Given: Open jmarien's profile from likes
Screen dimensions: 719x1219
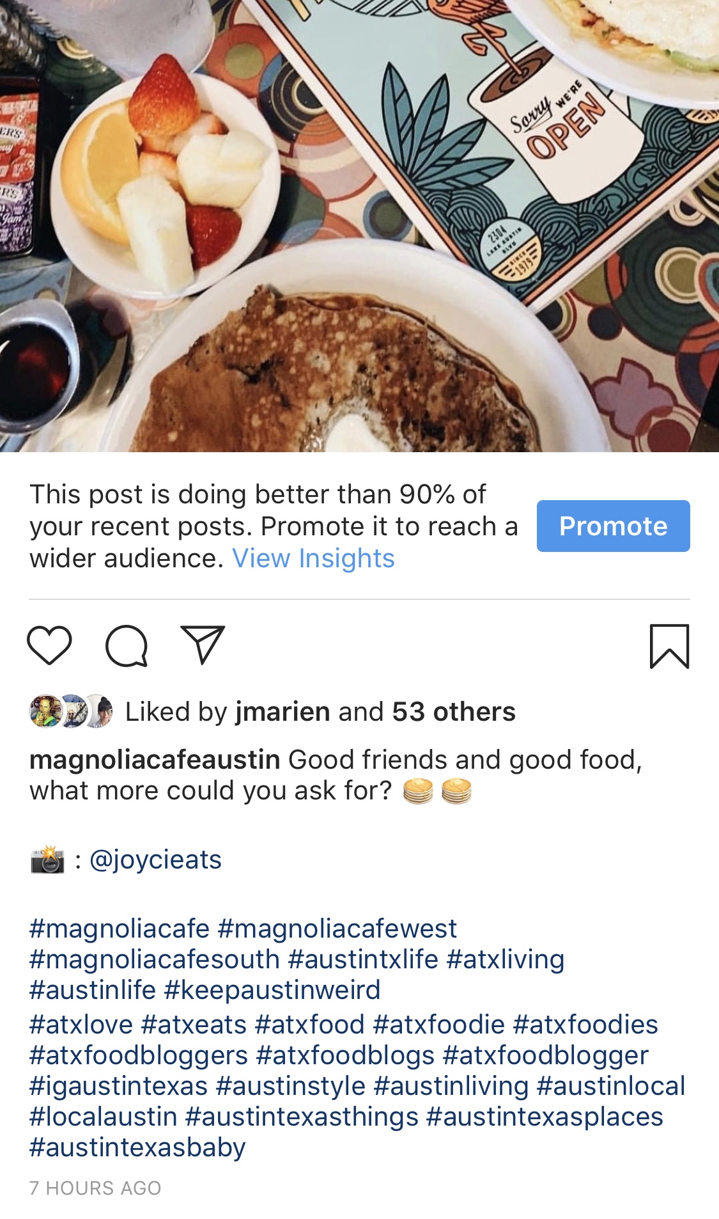Looking at the screenshot, I should (282, 712).
